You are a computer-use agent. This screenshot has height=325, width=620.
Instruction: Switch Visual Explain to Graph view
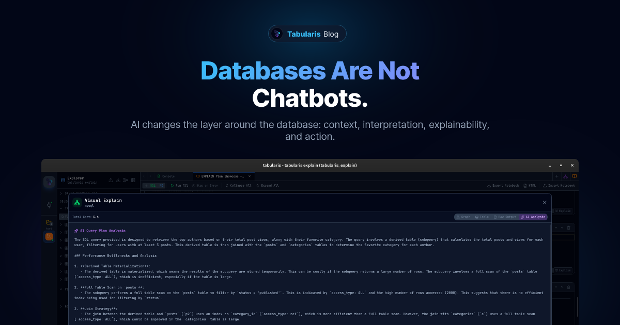pyautogui.click(x=463, y=217)
